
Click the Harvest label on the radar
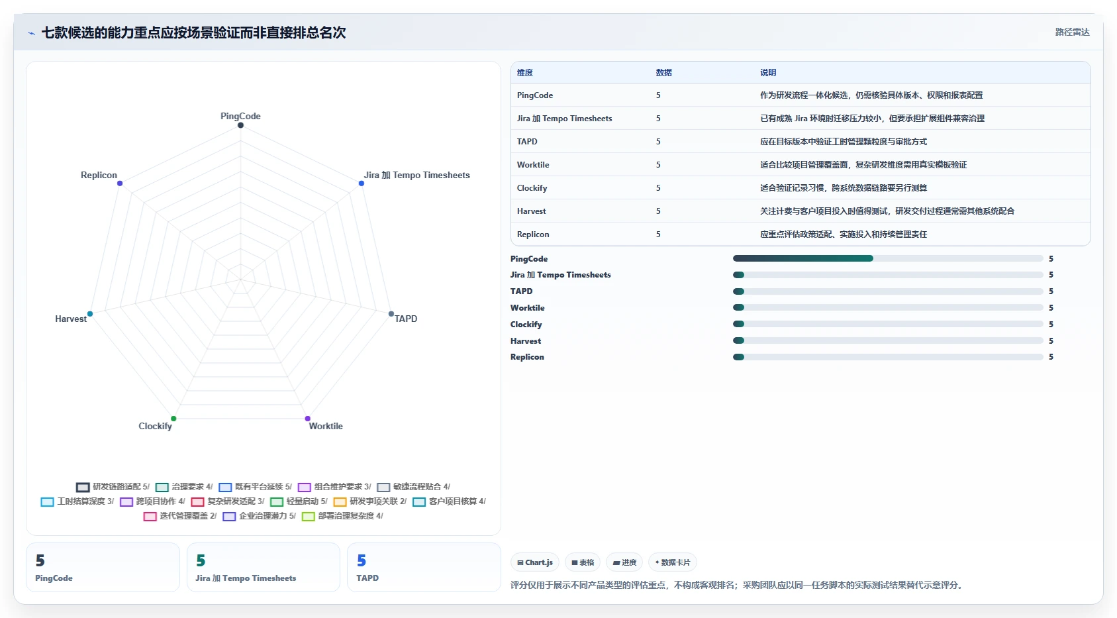[x=71, y=319]
